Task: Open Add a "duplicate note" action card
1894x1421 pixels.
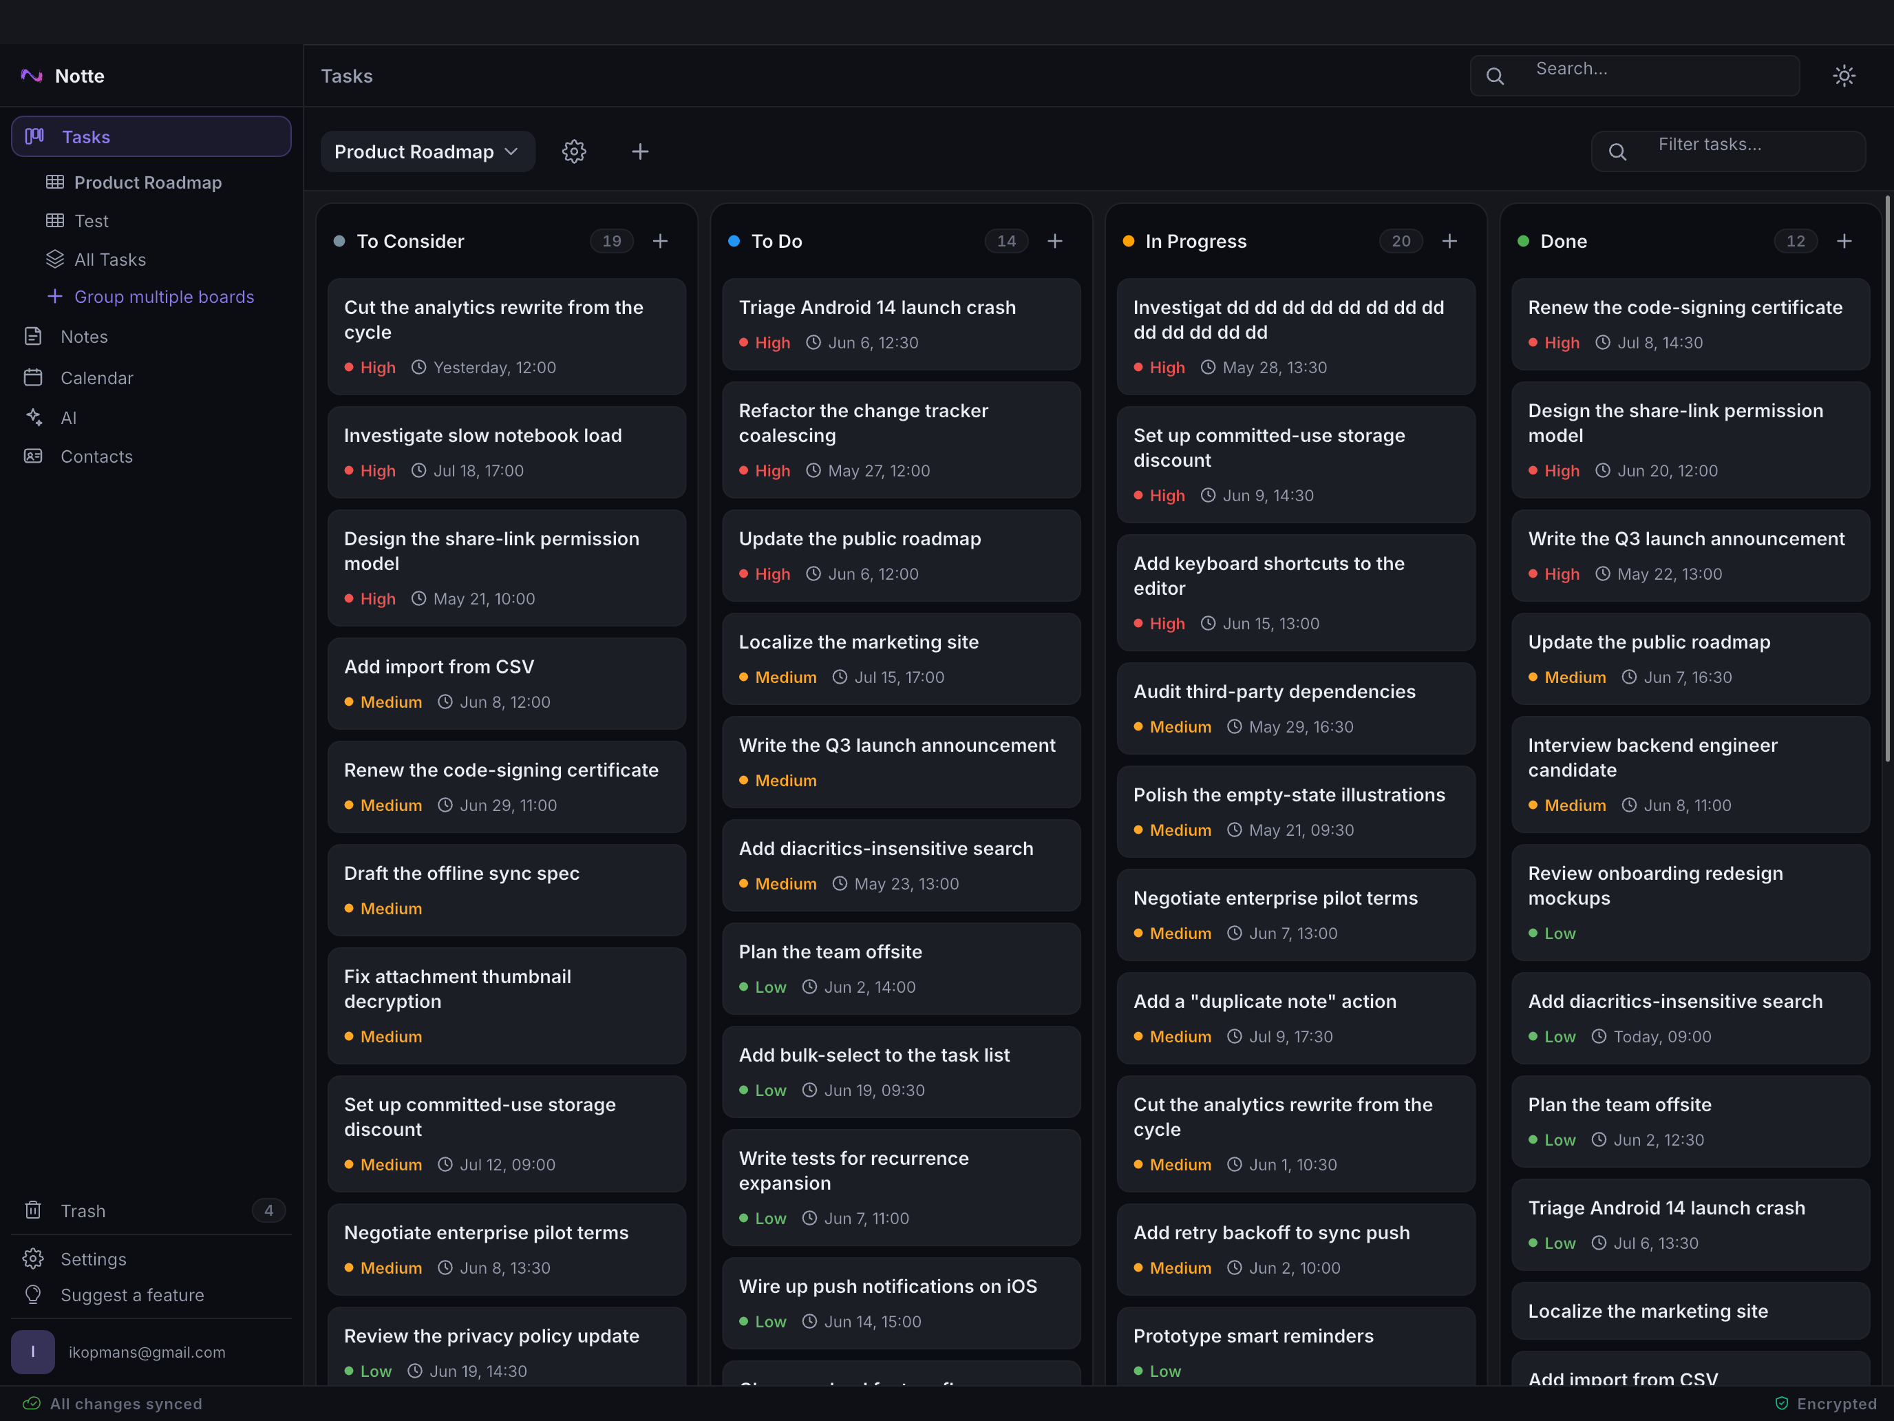Action: pyautogui.click(x=1297, y=1018)
